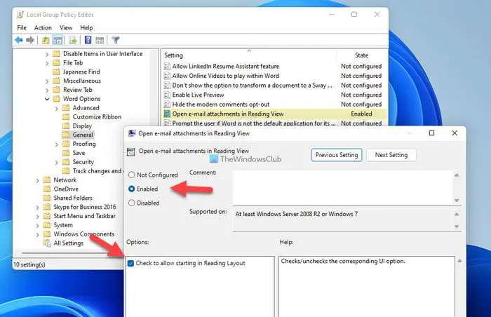Click the Forward arrow toolbar icon
This screenshot has height=317, width=491.
click(x=30, y=40)
